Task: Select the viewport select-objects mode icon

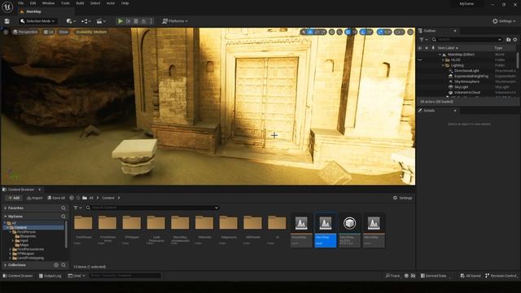Action: point(304,32)
